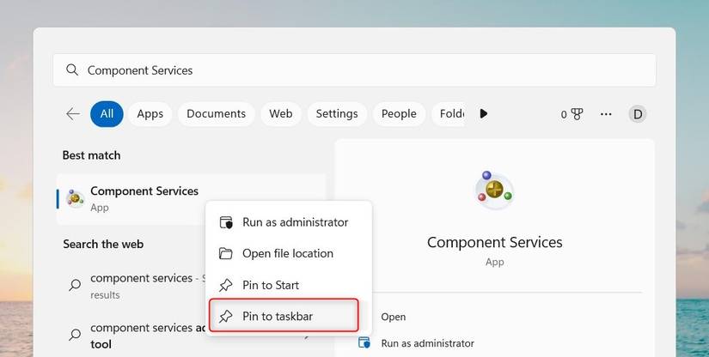The height and width of the screenshot is (357, 709).
Task: Open the rewards points trophy icon
Action: (x=576, y=114)
